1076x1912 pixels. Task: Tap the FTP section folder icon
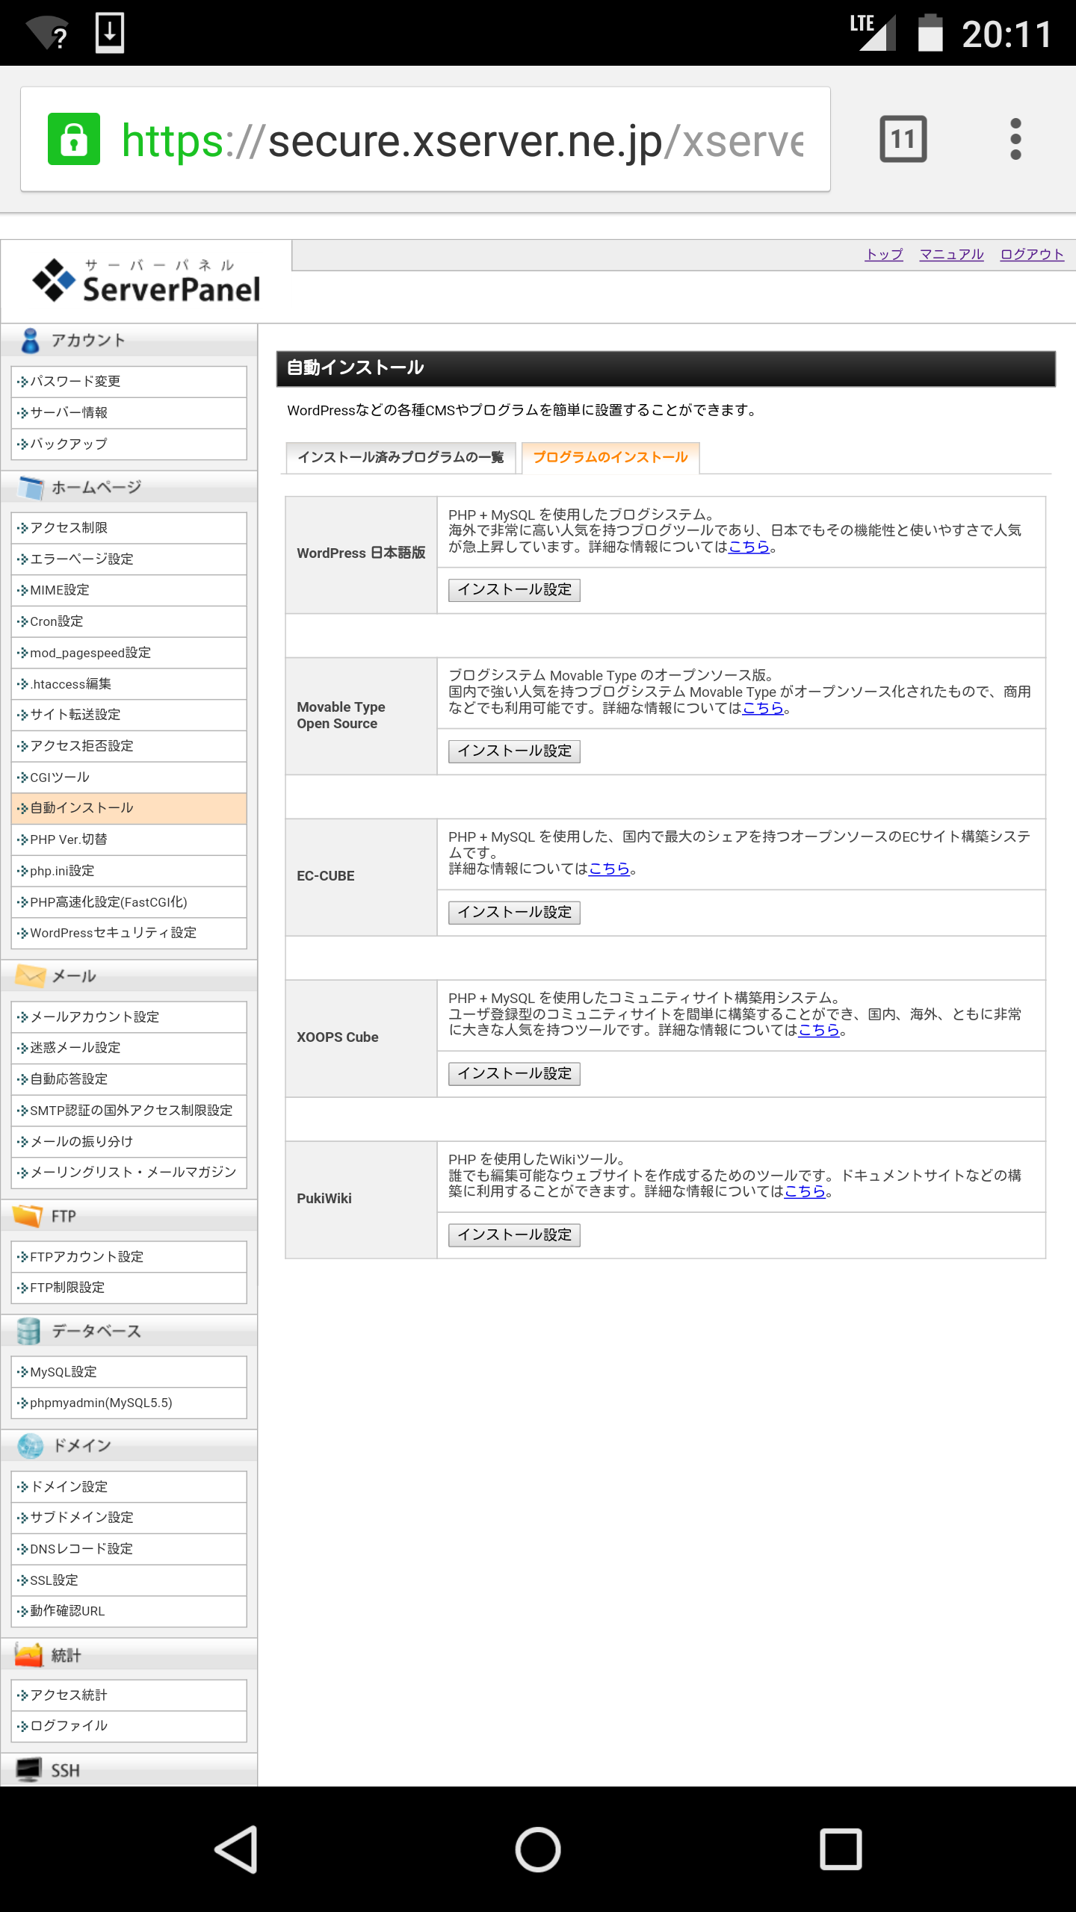pos(28,1216)
